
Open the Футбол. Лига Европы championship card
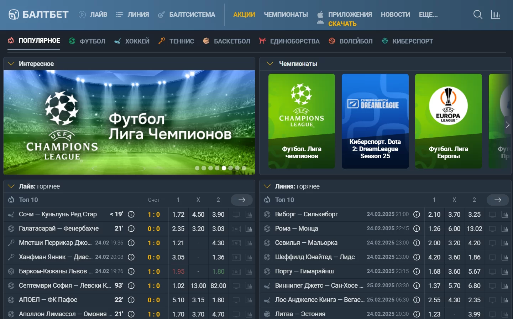click(x=448, y=121)
